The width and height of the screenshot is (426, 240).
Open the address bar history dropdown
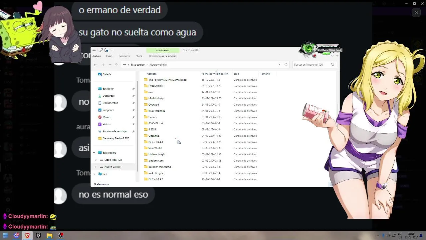[279, 64]
